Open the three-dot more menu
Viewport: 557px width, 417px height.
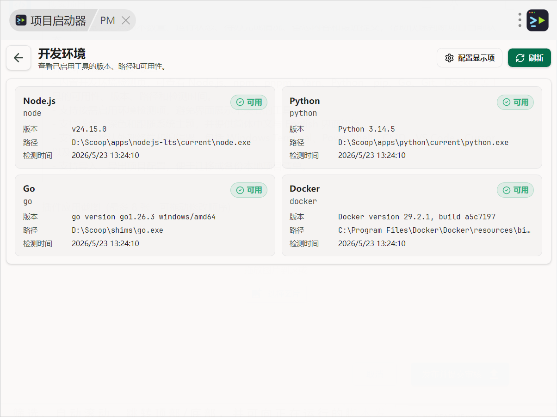click(x=520, y=20)
